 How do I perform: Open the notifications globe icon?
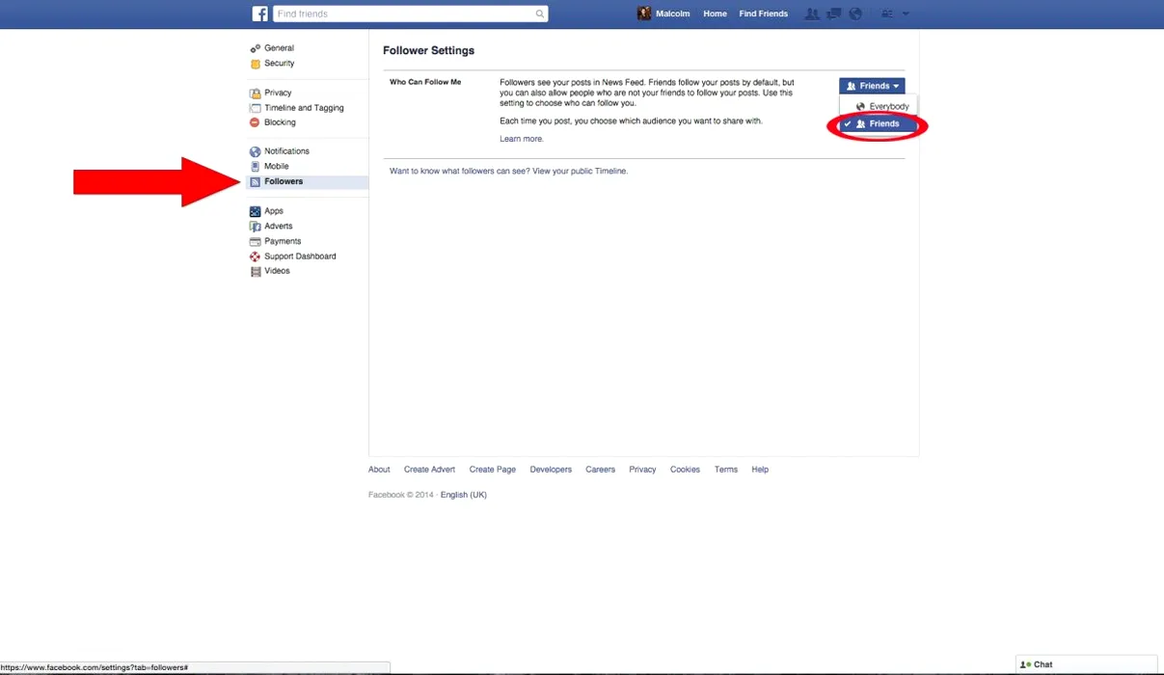854,13
